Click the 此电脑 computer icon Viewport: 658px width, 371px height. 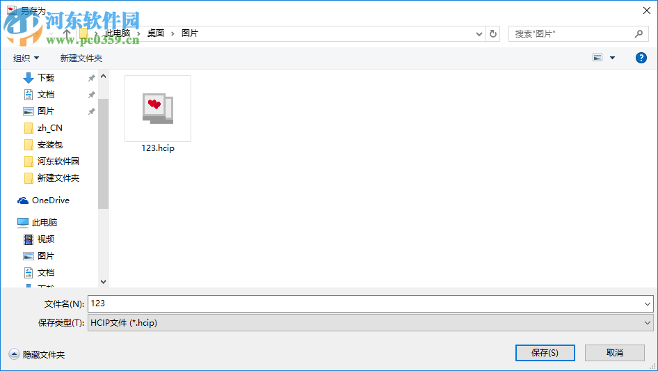pos(23,223)
